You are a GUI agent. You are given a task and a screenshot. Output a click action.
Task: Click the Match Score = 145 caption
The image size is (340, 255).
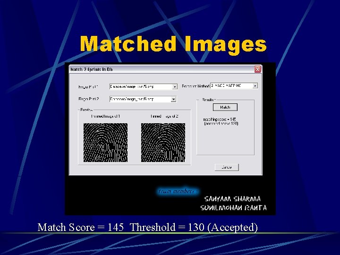pyautogui.click(x=80, y=228)
